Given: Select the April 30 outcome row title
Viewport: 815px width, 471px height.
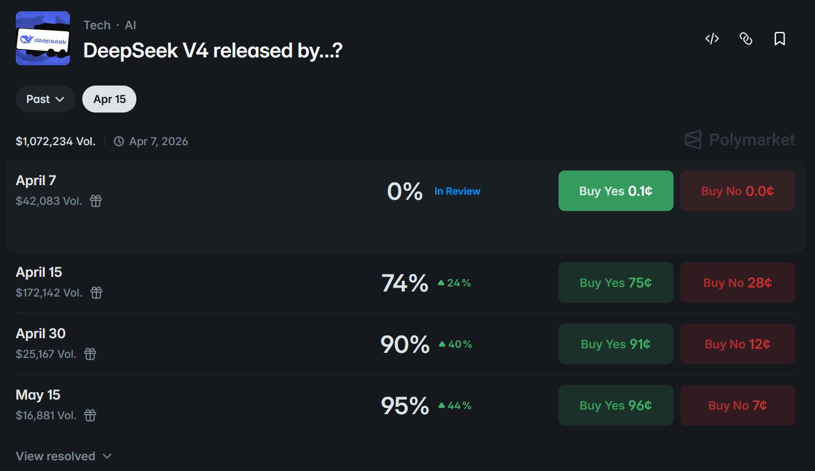Looking at the screenshot, I should pos(41,334).
